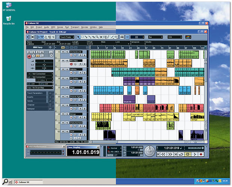Click the transport Record button
232x187 pixels.
[201, 154]
